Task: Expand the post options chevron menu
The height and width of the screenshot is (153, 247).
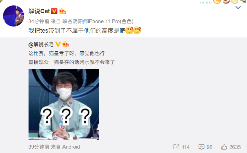Action: click(238, 7)
